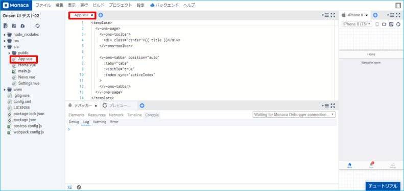Open the バックエンド menu
Image resolution: width=404 pixels, height=191 pixels.
coord(164,5)
